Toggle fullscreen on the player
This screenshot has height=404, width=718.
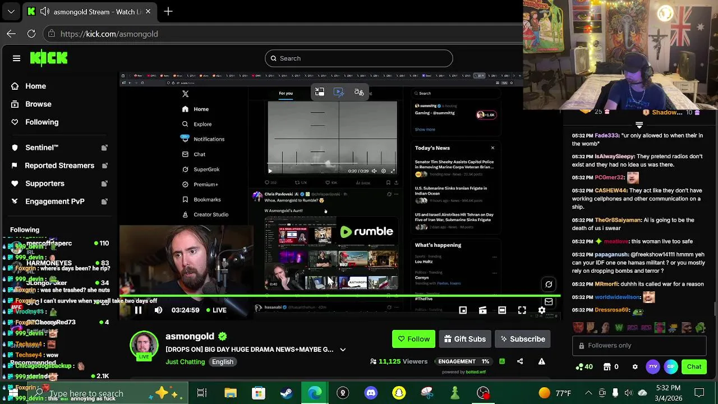coord(522,310)
